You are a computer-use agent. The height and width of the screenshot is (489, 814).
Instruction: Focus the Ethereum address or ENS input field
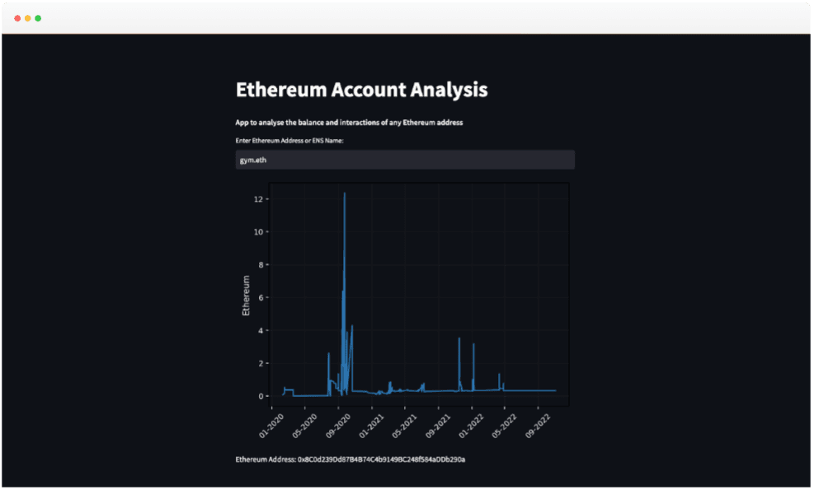coord(405,160)
